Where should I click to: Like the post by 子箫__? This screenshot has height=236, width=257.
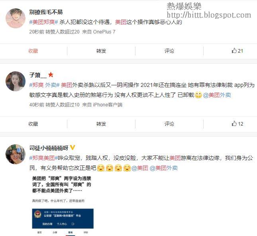pyautogui.click(x=237, y=124)
